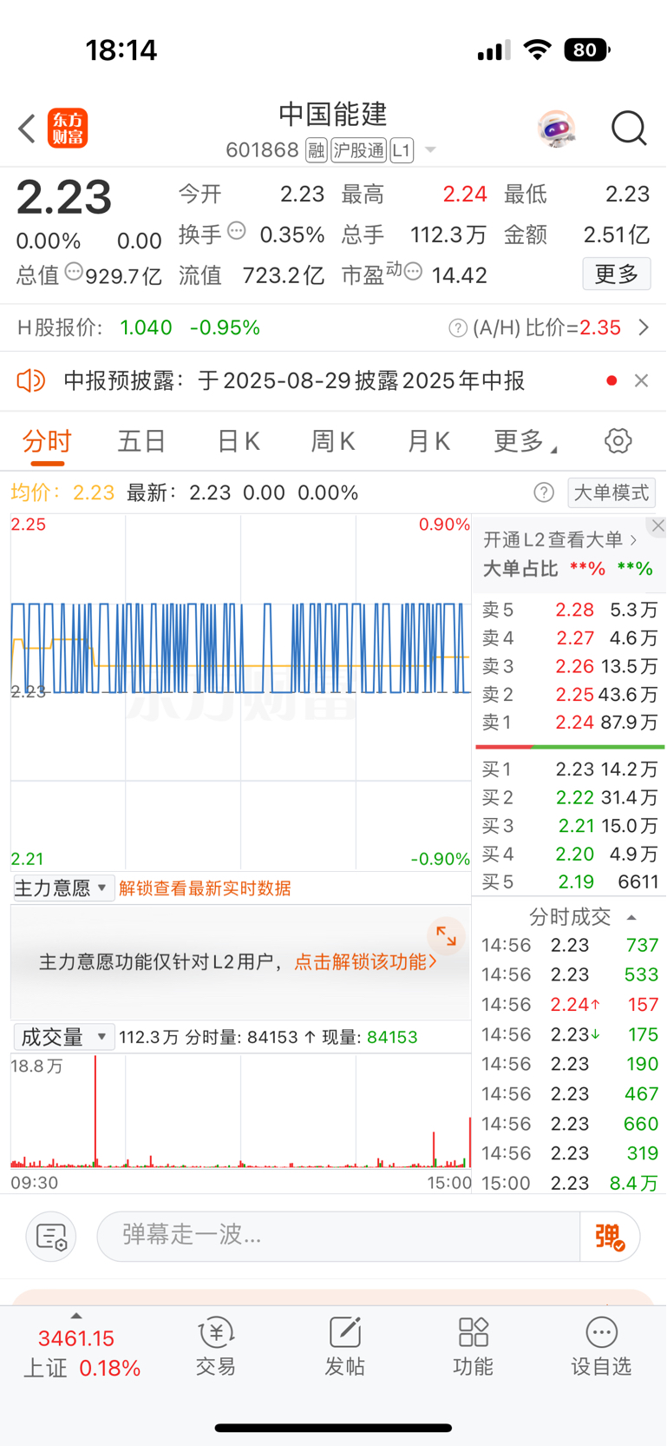Open 市盈 info bubble icon
The height and width of the screenshot is (1446, 667).
414,272
